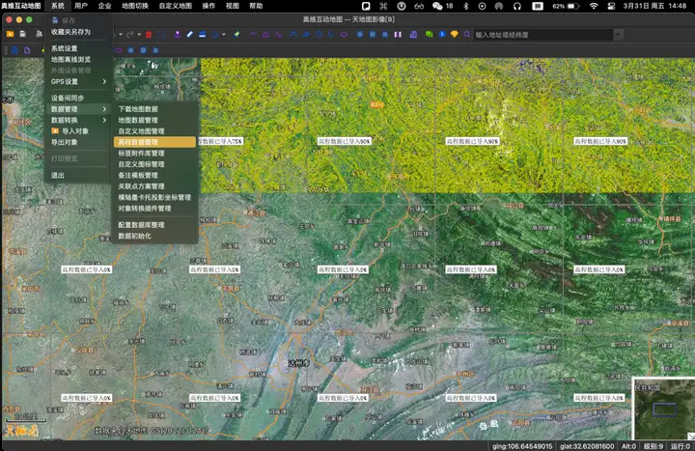Screen dimensions: 695x451
Task: Select 导入对象 menu entry
Action: pyautogui.click(x=75, y=130)
